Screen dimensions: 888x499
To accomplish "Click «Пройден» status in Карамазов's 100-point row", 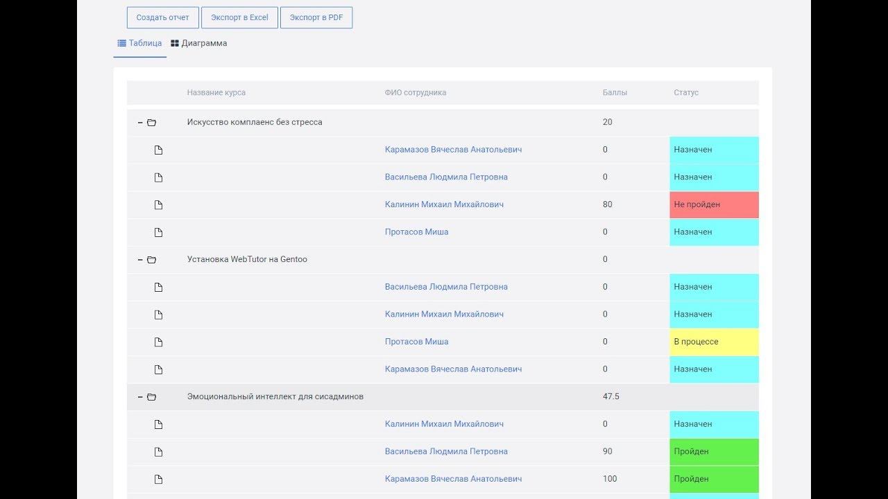I will coord(714,480).
